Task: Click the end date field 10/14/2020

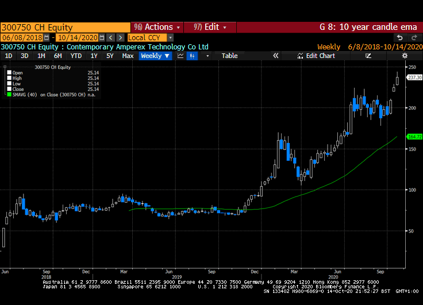Action: click(78, 37)
